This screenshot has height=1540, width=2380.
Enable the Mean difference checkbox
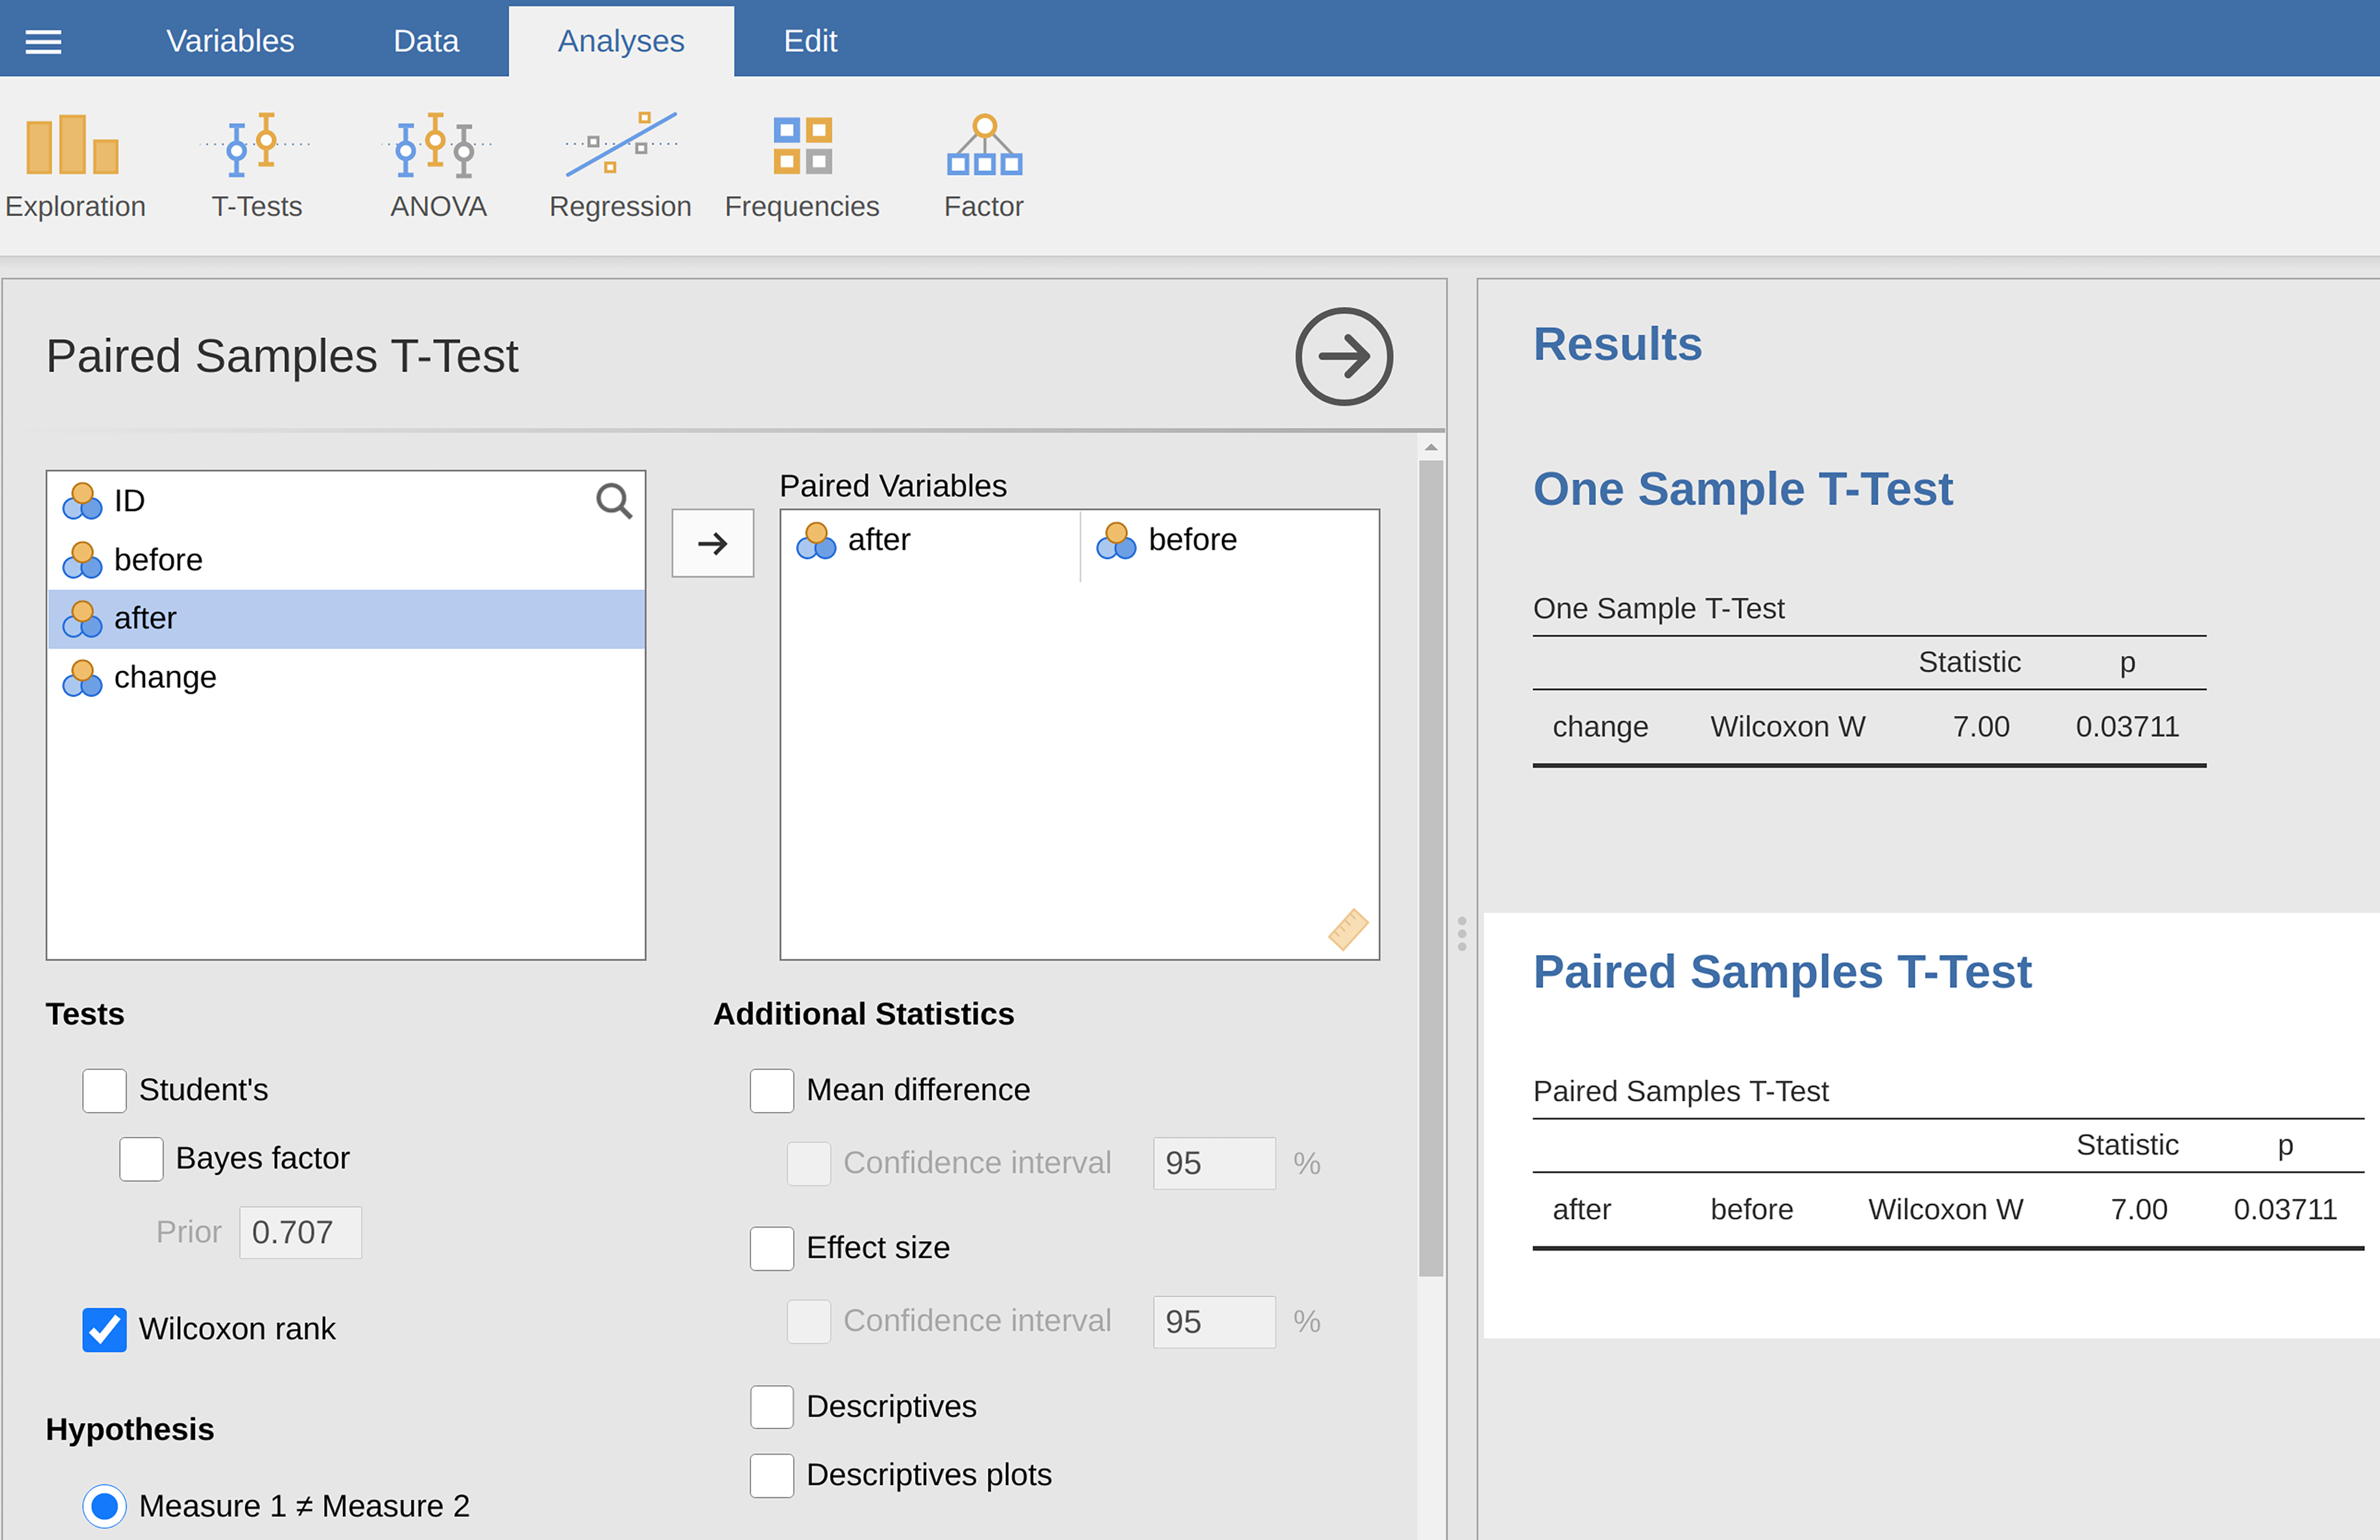[772, 1090]
